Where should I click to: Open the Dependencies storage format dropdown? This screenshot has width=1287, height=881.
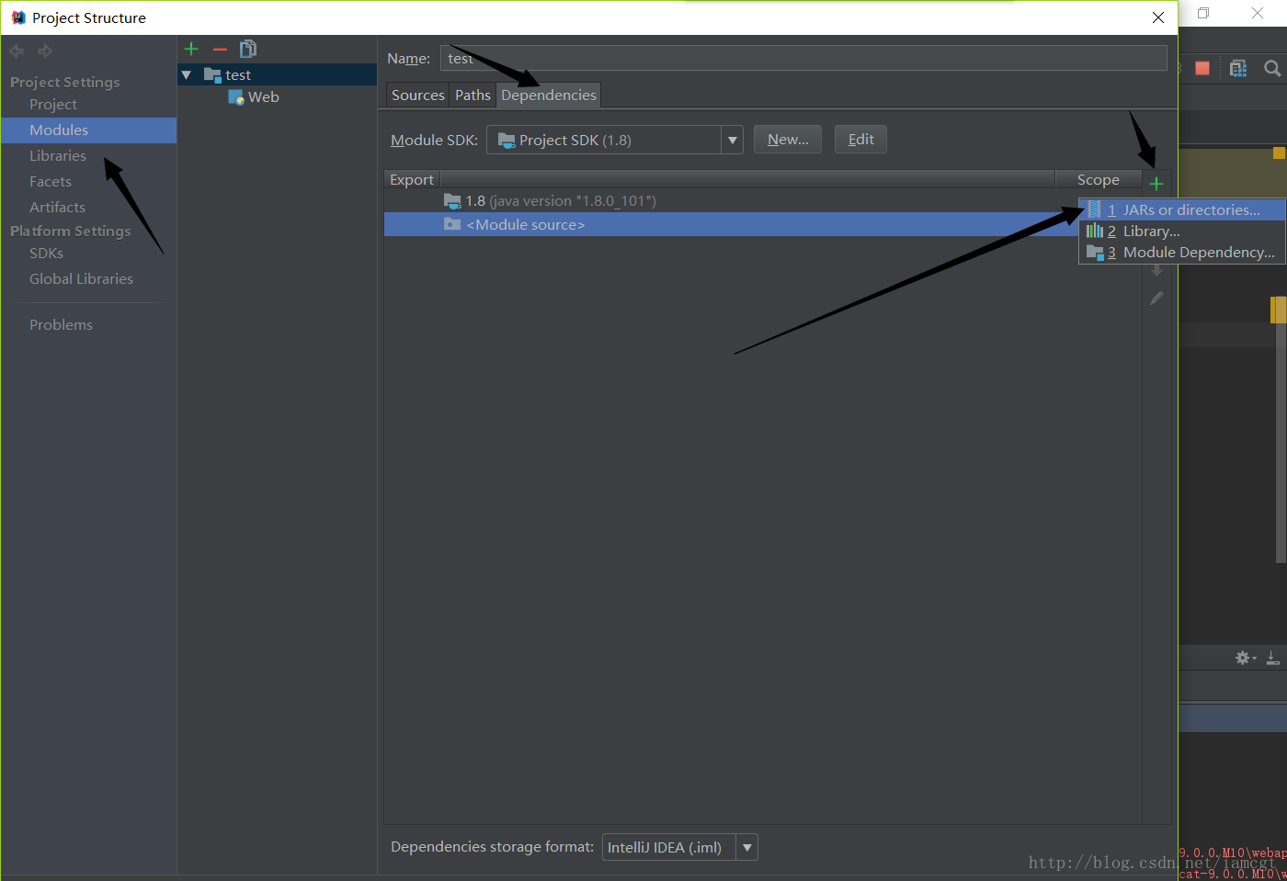pyautogui.click(x=679, y=847)
